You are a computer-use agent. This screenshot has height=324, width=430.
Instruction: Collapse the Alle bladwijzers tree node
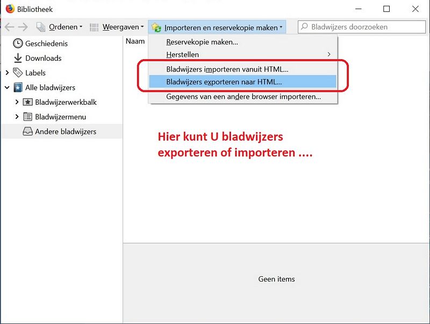tap(7, 88)
